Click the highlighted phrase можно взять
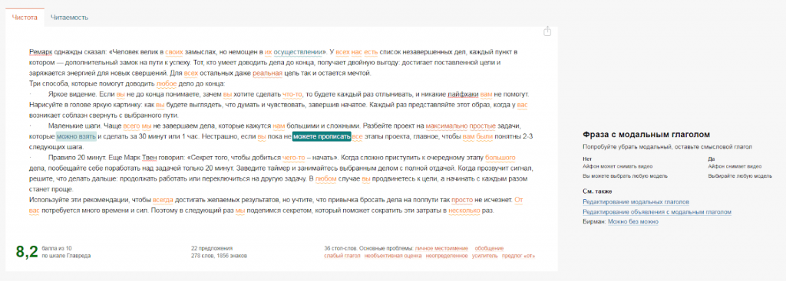The image size is (786, 281). click(x=76, y=136)
